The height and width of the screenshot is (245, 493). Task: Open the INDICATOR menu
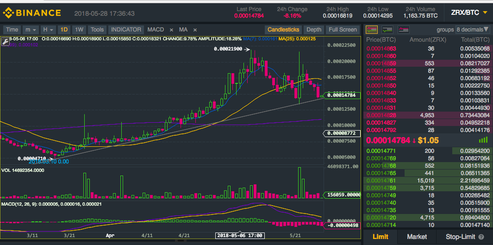point(126,30)
